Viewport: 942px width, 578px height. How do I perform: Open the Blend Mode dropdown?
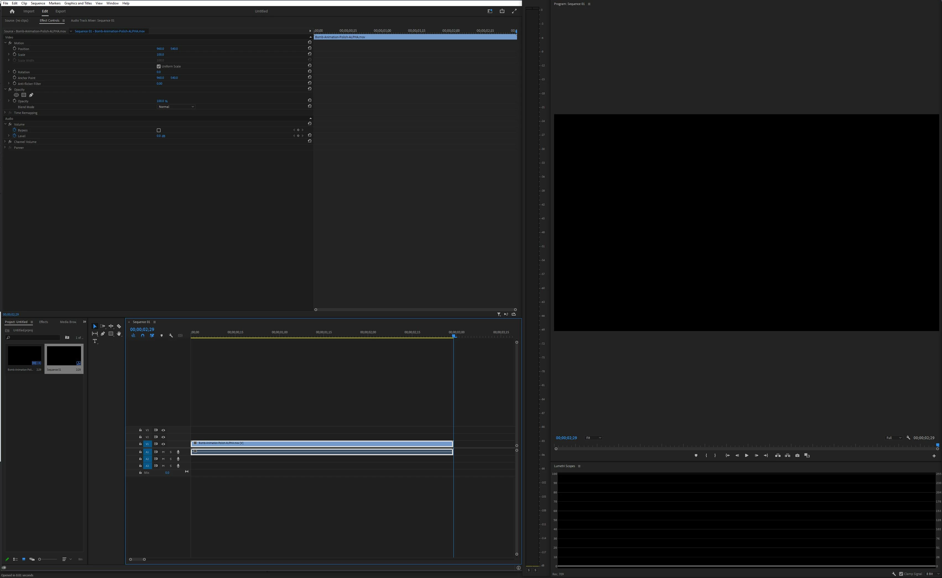176,107
